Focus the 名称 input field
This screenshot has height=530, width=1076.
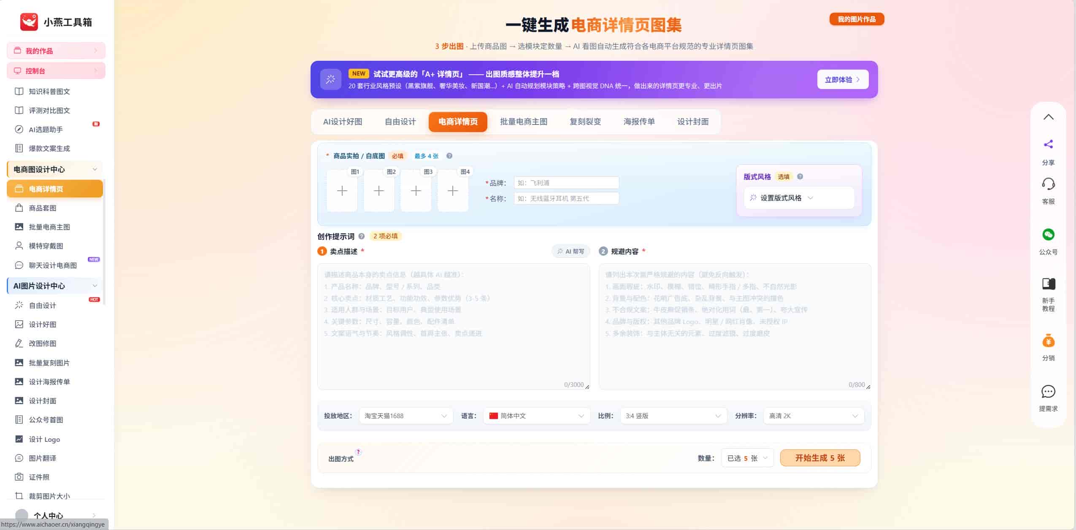click(x=566, y=198)
